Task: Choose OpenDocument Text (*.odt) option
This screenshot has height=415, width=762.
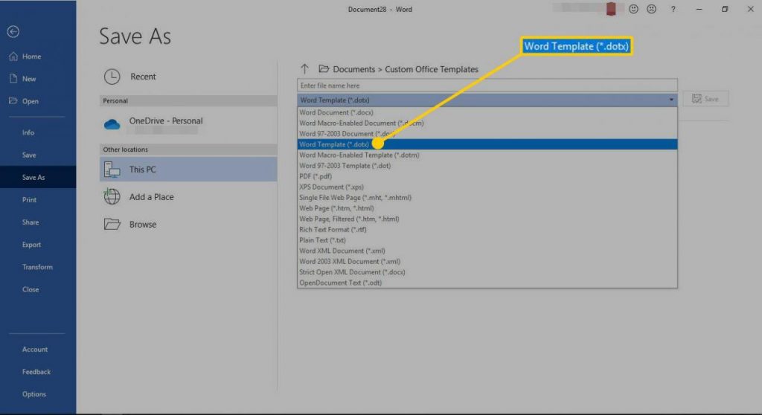Action: [487, 283]
